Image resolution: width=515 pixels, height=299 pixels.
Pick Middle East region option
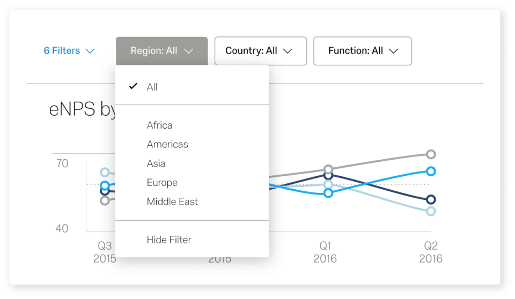[172, 201]
